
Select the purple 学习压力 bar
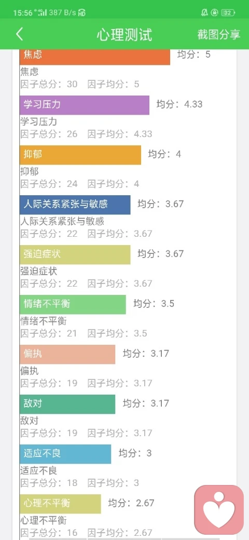coord(85,105)
